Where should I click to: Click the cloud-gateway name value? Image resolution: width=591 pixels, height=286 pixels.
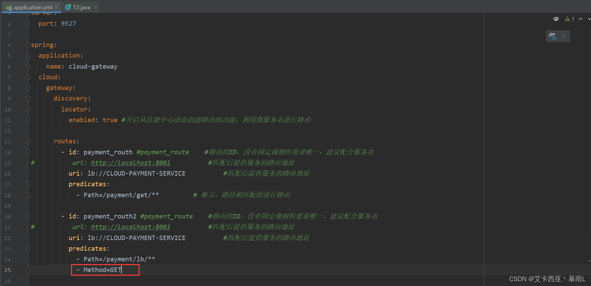coord(93,67)
